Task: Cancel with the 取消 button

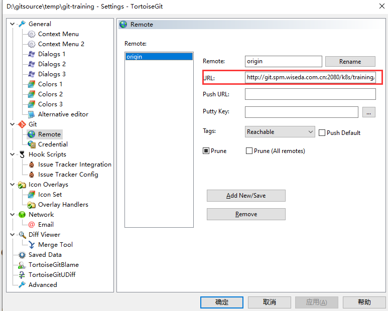Action: tap(269, 302)
